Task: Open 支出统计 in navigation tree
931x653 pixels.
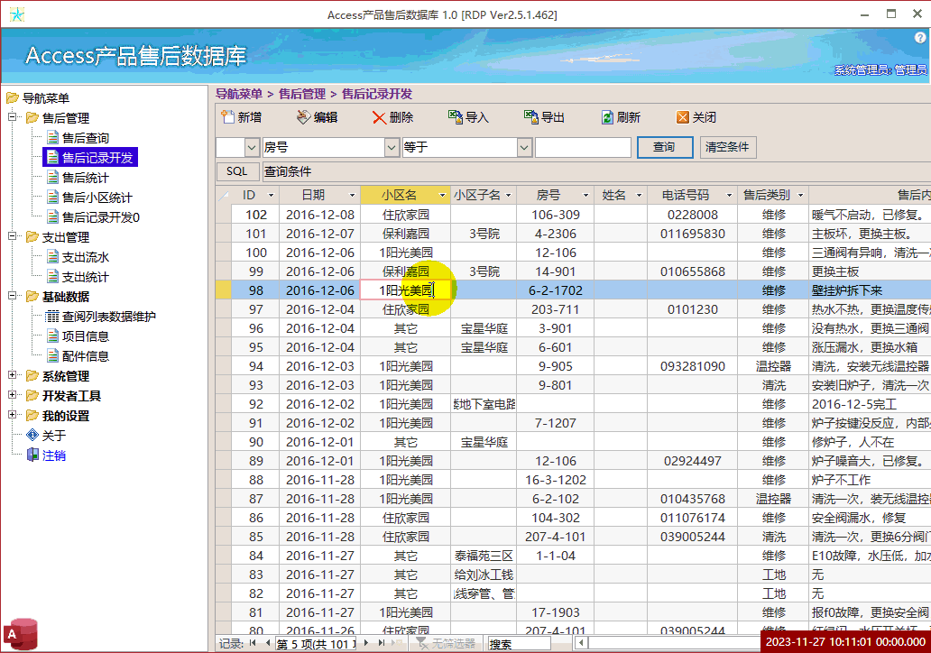Action: 86,277
